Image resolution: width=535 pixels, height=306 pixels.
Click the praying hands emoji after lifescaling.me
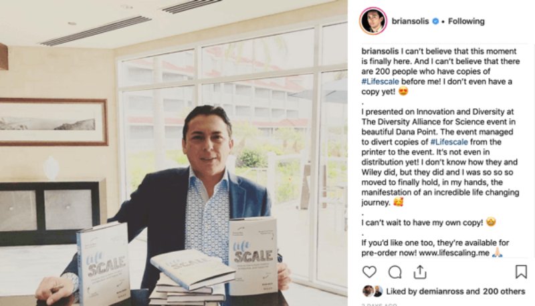[498, 253]
